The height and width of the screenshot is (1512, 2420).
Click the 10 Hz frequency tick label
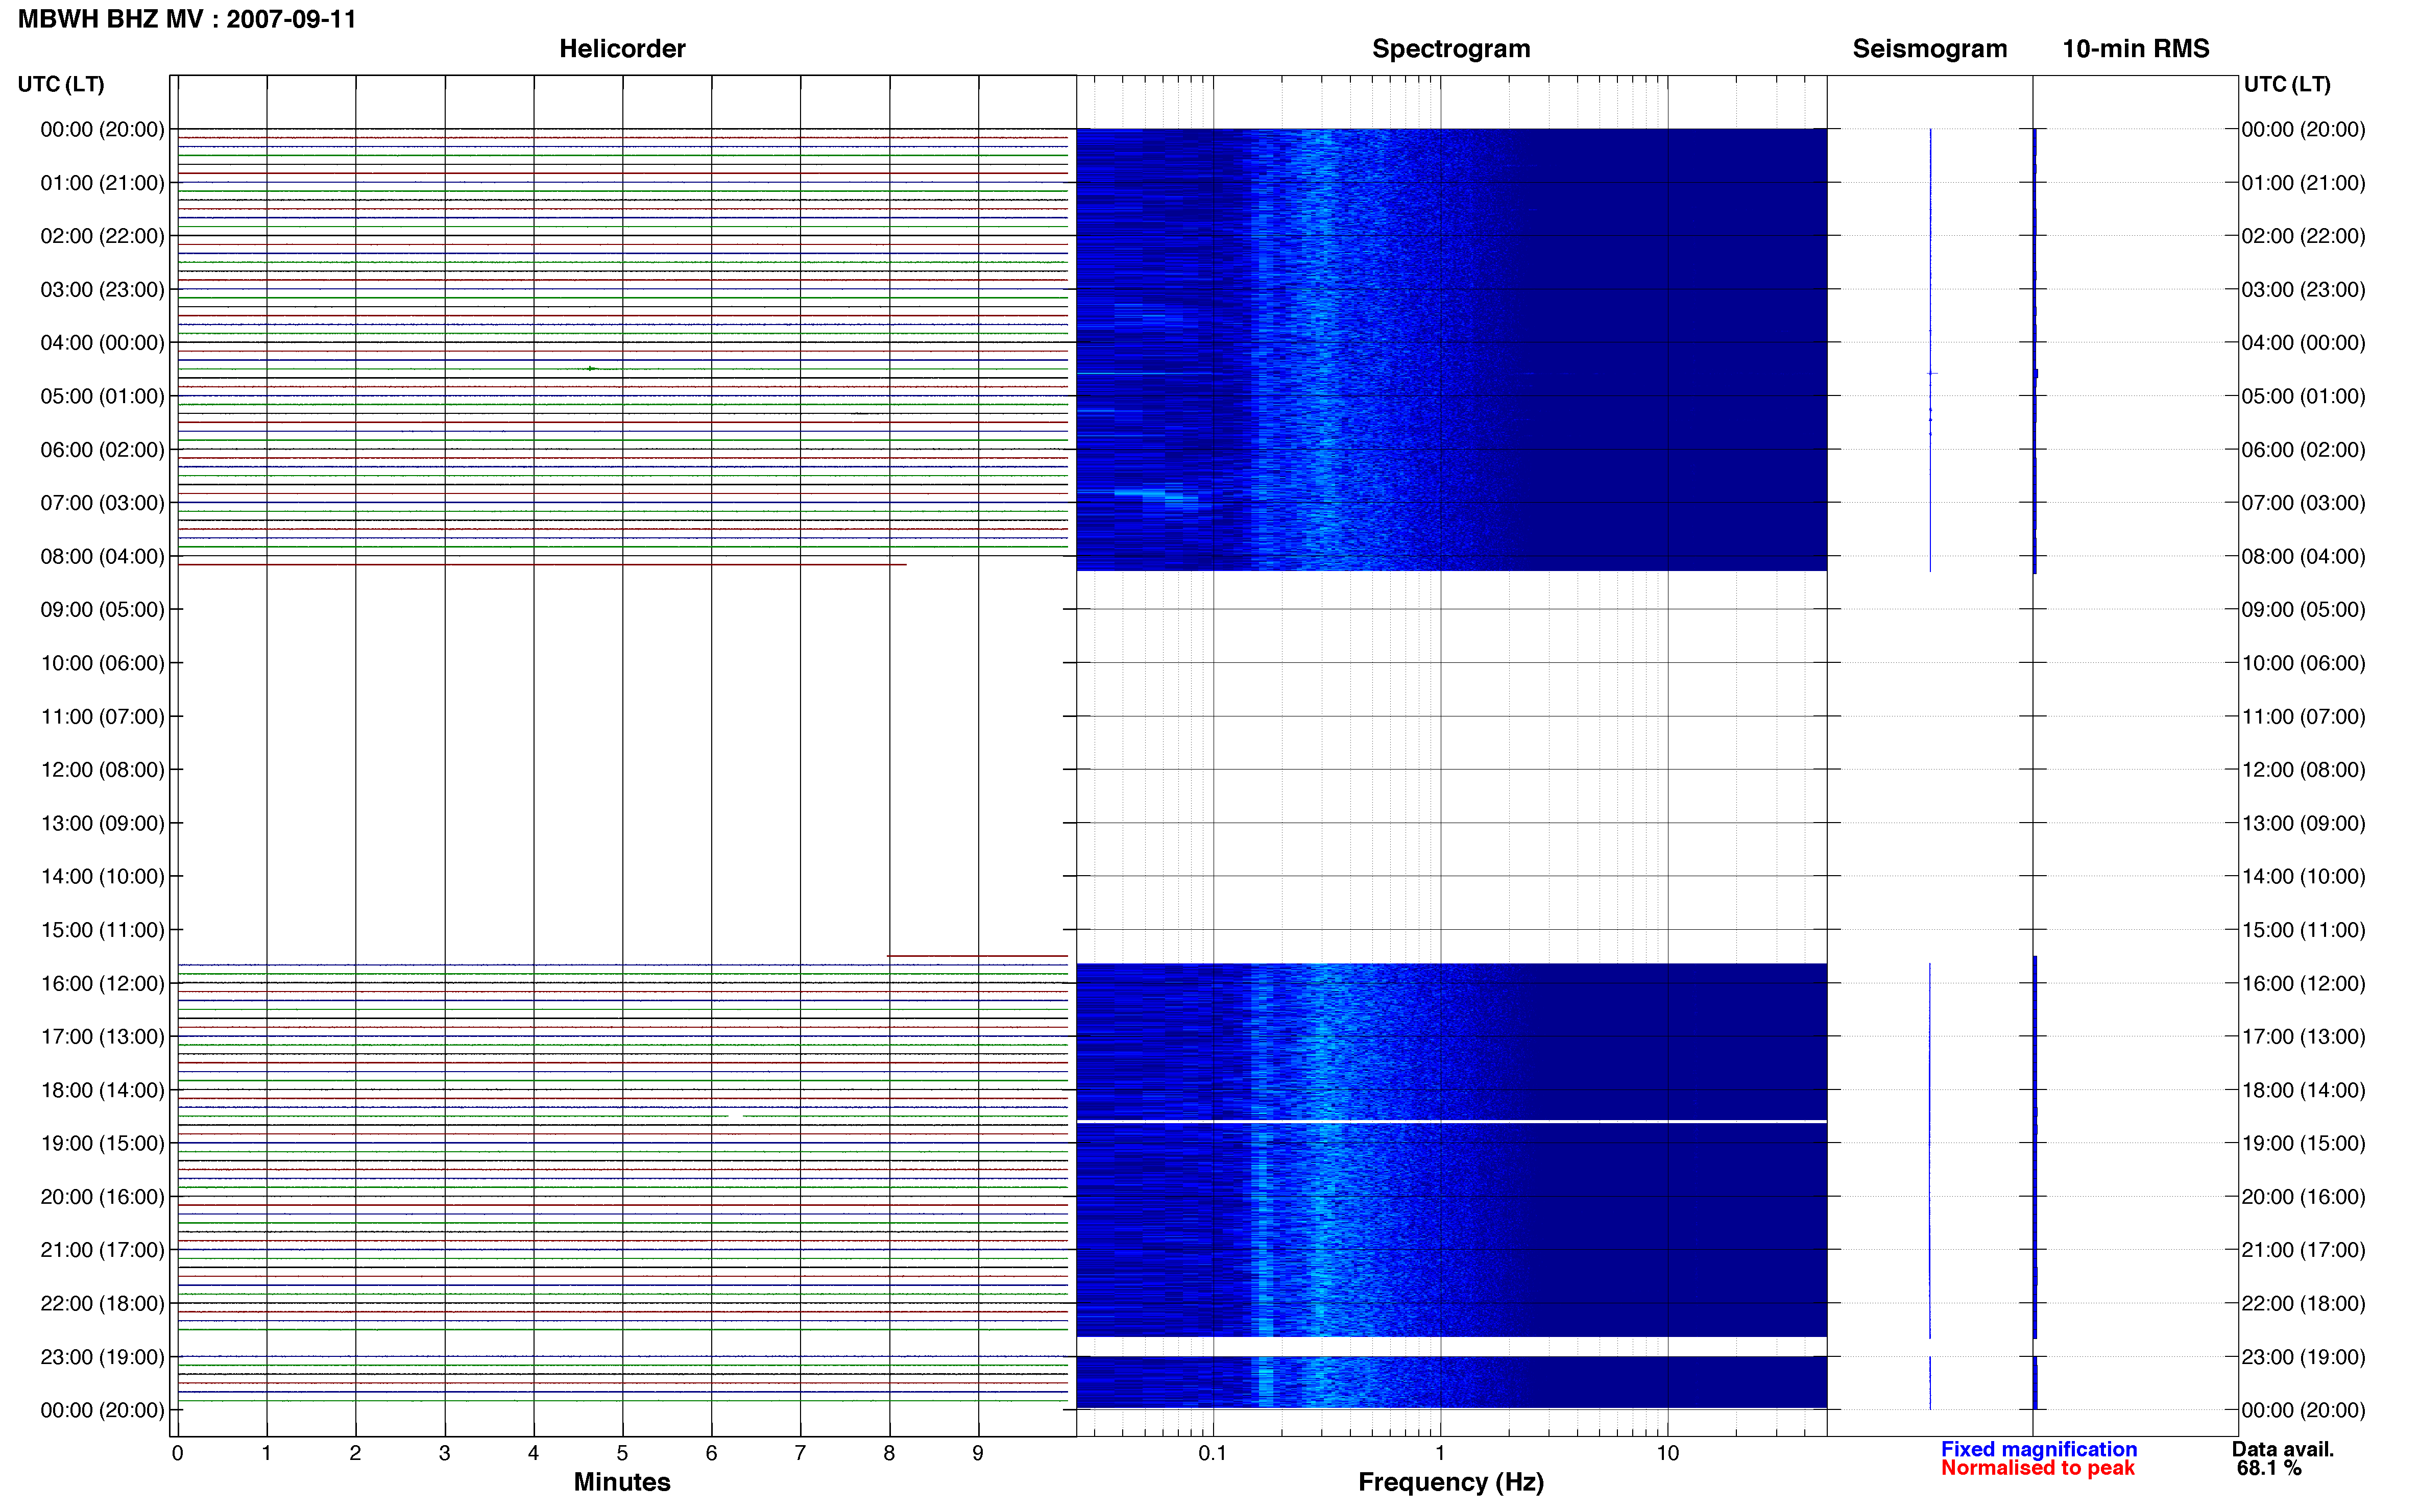tap(1667, 1453)
